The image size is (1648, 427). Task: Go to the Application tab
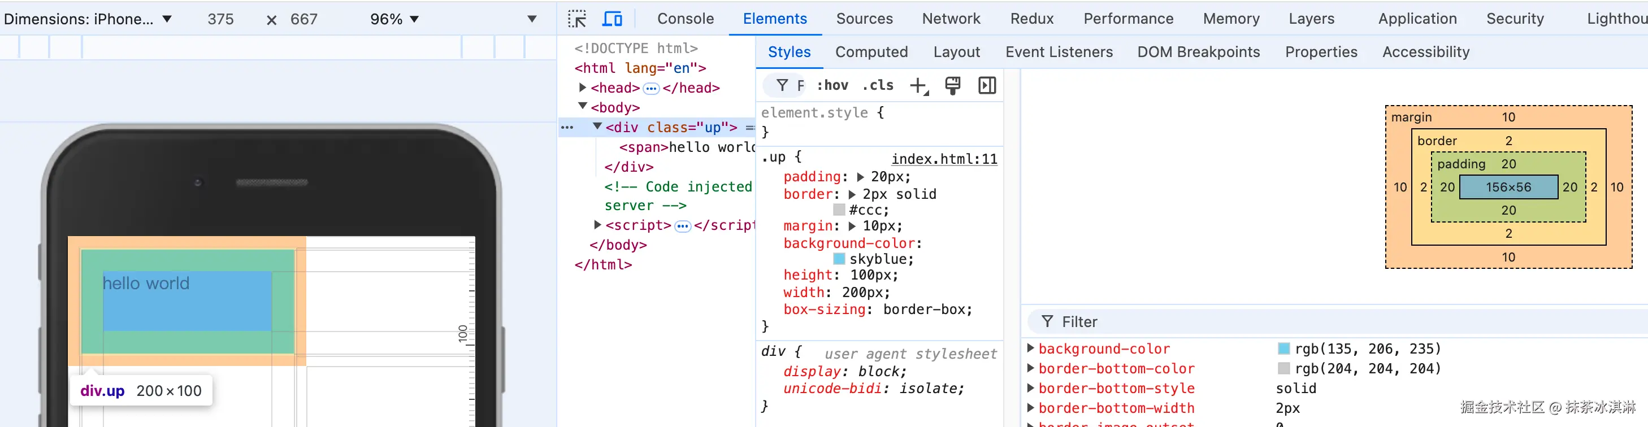1417,19
